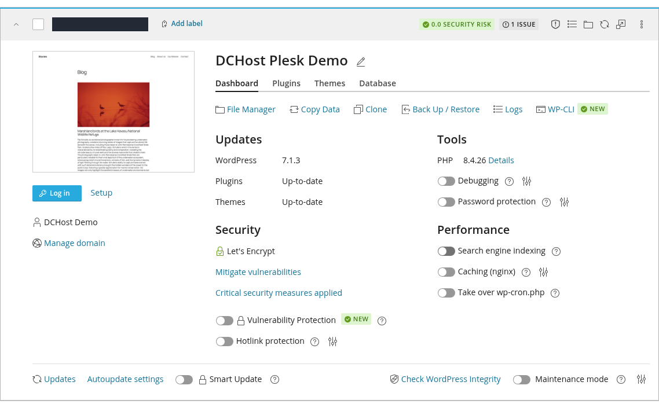The height and width of the screenshot is (411, 659).
Task: Open Maintenance mode settings icon
Action: pos(641,380)
